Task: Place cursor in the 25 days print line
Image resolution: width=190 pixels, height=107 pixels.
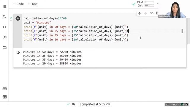Action: point(76,31)
